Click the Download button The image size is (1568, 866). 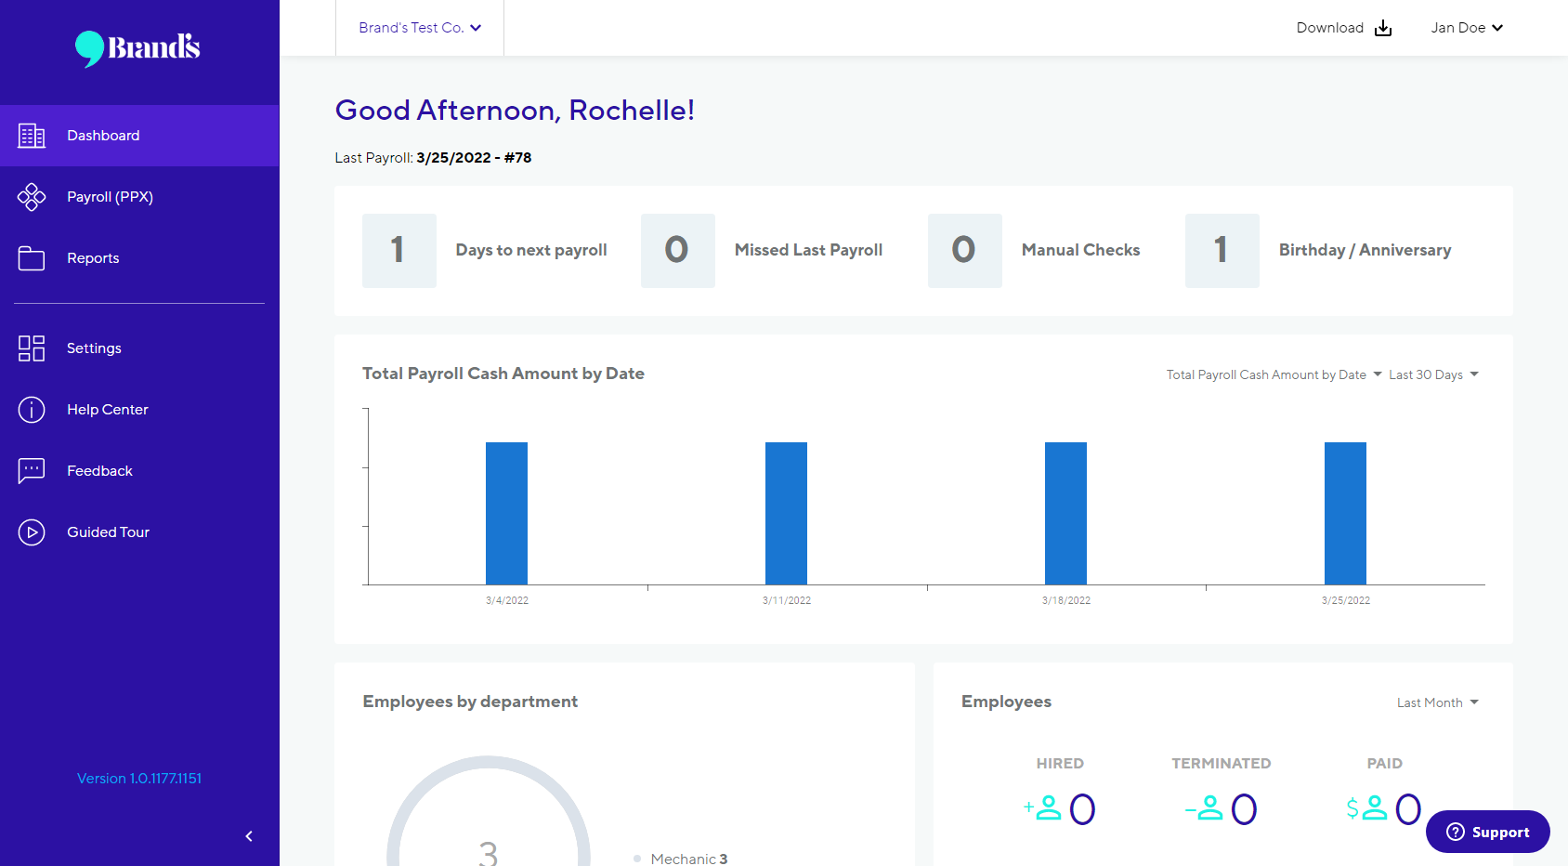pyautogui.click(x=1344, y=28)
